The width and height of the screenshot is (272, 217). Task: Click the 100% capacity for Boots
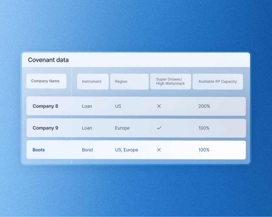pyautogui.click(x=204, y=150)
